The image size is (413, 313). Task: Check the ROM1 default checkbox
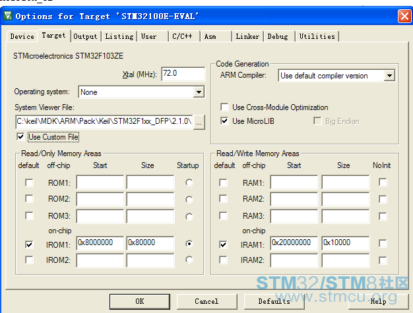[29, 183]
